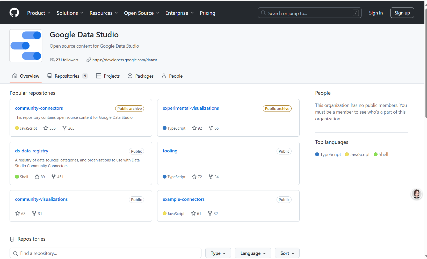The height and width of the screenshot is (259, 427).
Task: Open the GitHub home logo
Action: pos(14,13)
